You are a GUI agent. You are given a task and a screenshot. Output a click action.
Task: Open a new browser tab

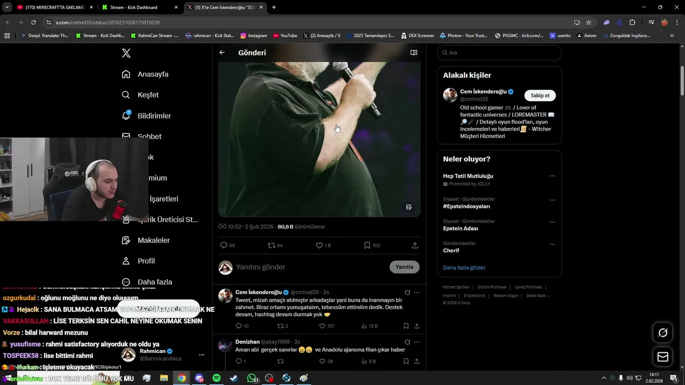tap(274, 7)
